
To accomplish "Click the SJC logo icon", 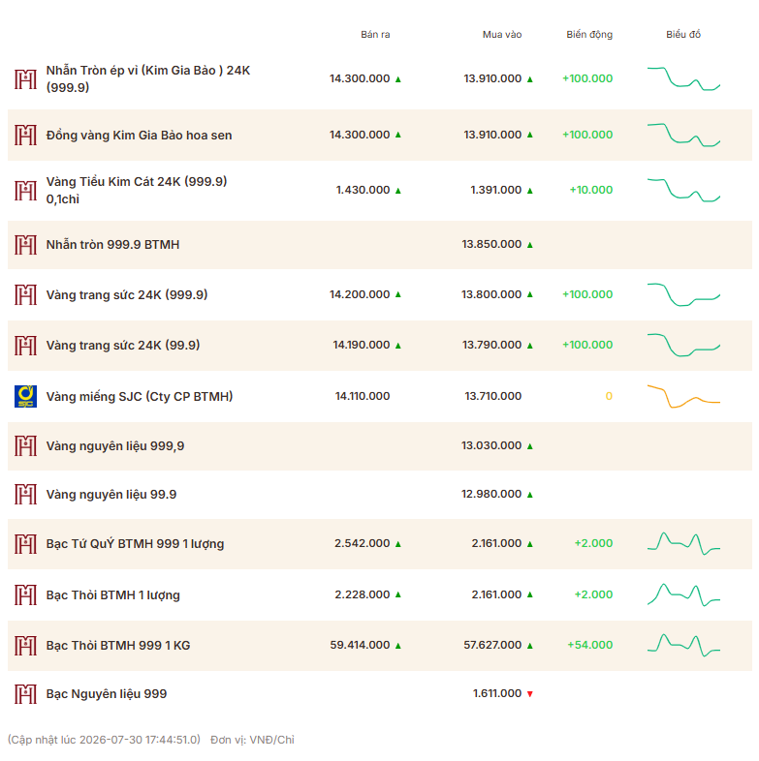I will (x=25, y=396).
